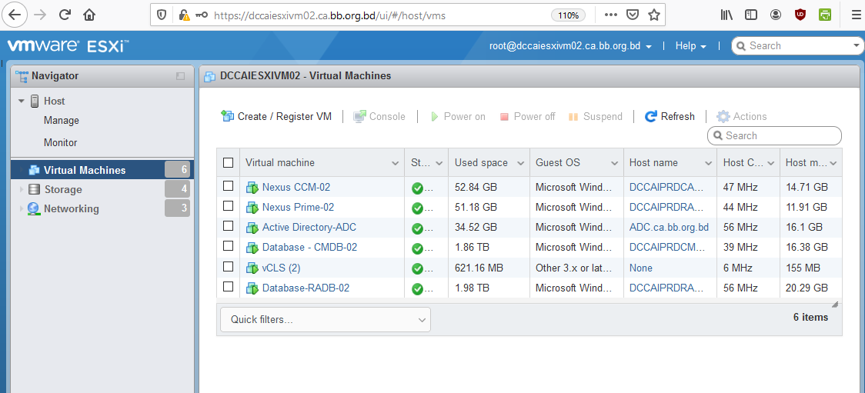Viewport: 865px width, 393px height.
Task: Open the insecure connection padlock info
Action: click(184, 15)
